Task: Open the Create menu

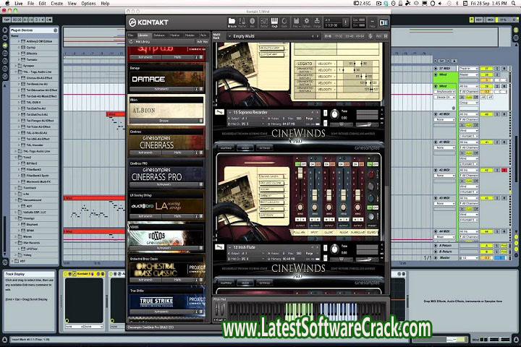Action: click(x=57, y=4)
